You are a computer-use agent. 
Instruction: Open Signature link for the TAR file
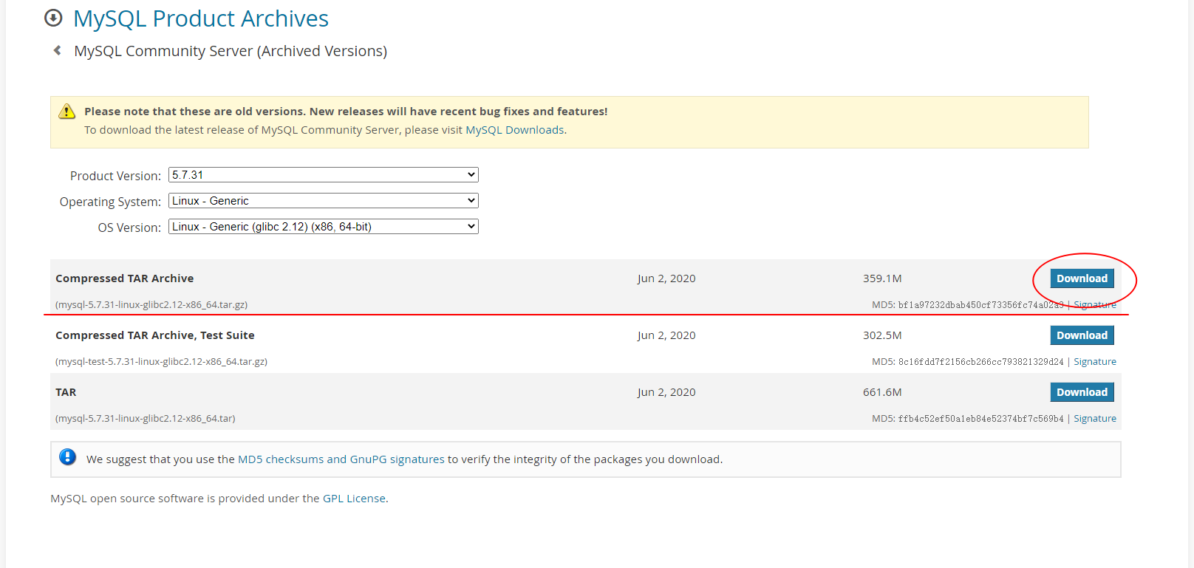[1095, 419]
